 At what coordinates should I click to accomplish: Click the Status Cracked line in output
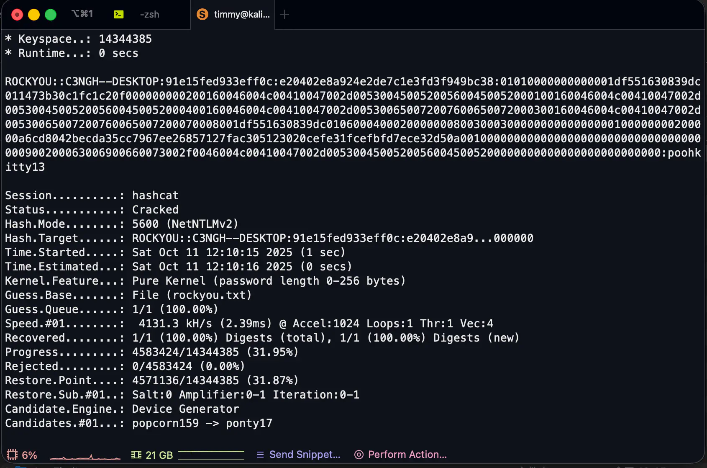pos(92,210)
